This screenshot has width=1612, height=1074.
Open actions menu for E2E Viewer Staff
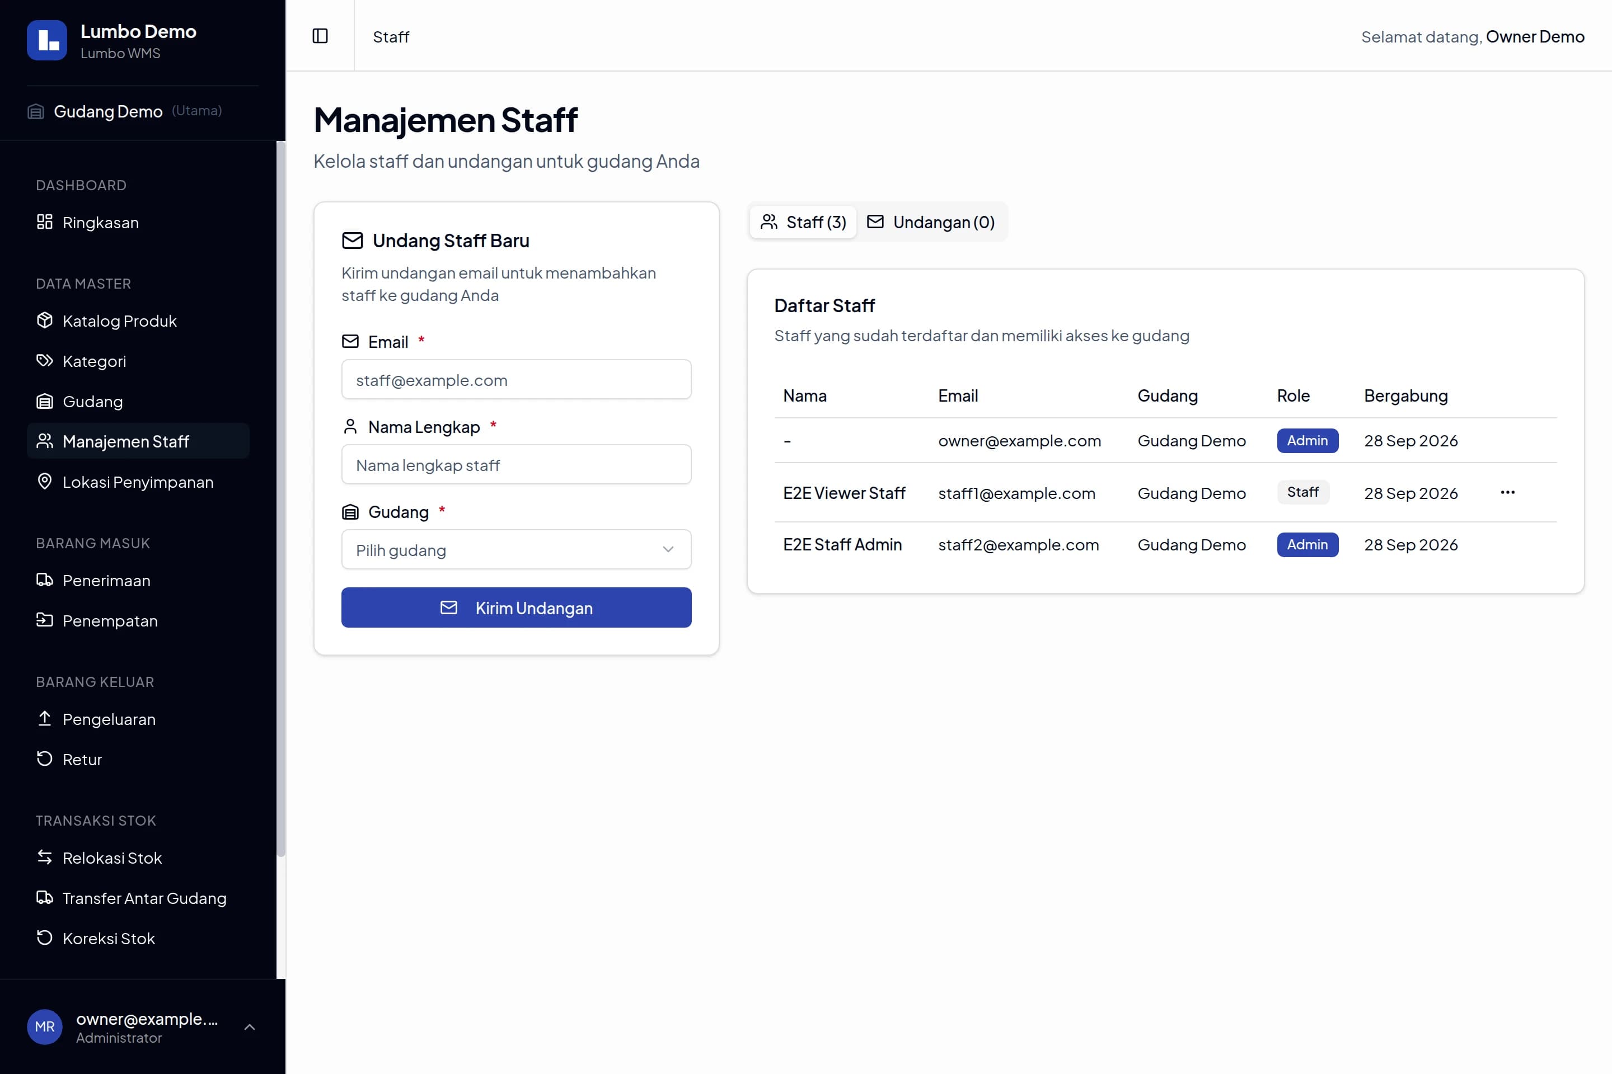tap(1507, 492)
